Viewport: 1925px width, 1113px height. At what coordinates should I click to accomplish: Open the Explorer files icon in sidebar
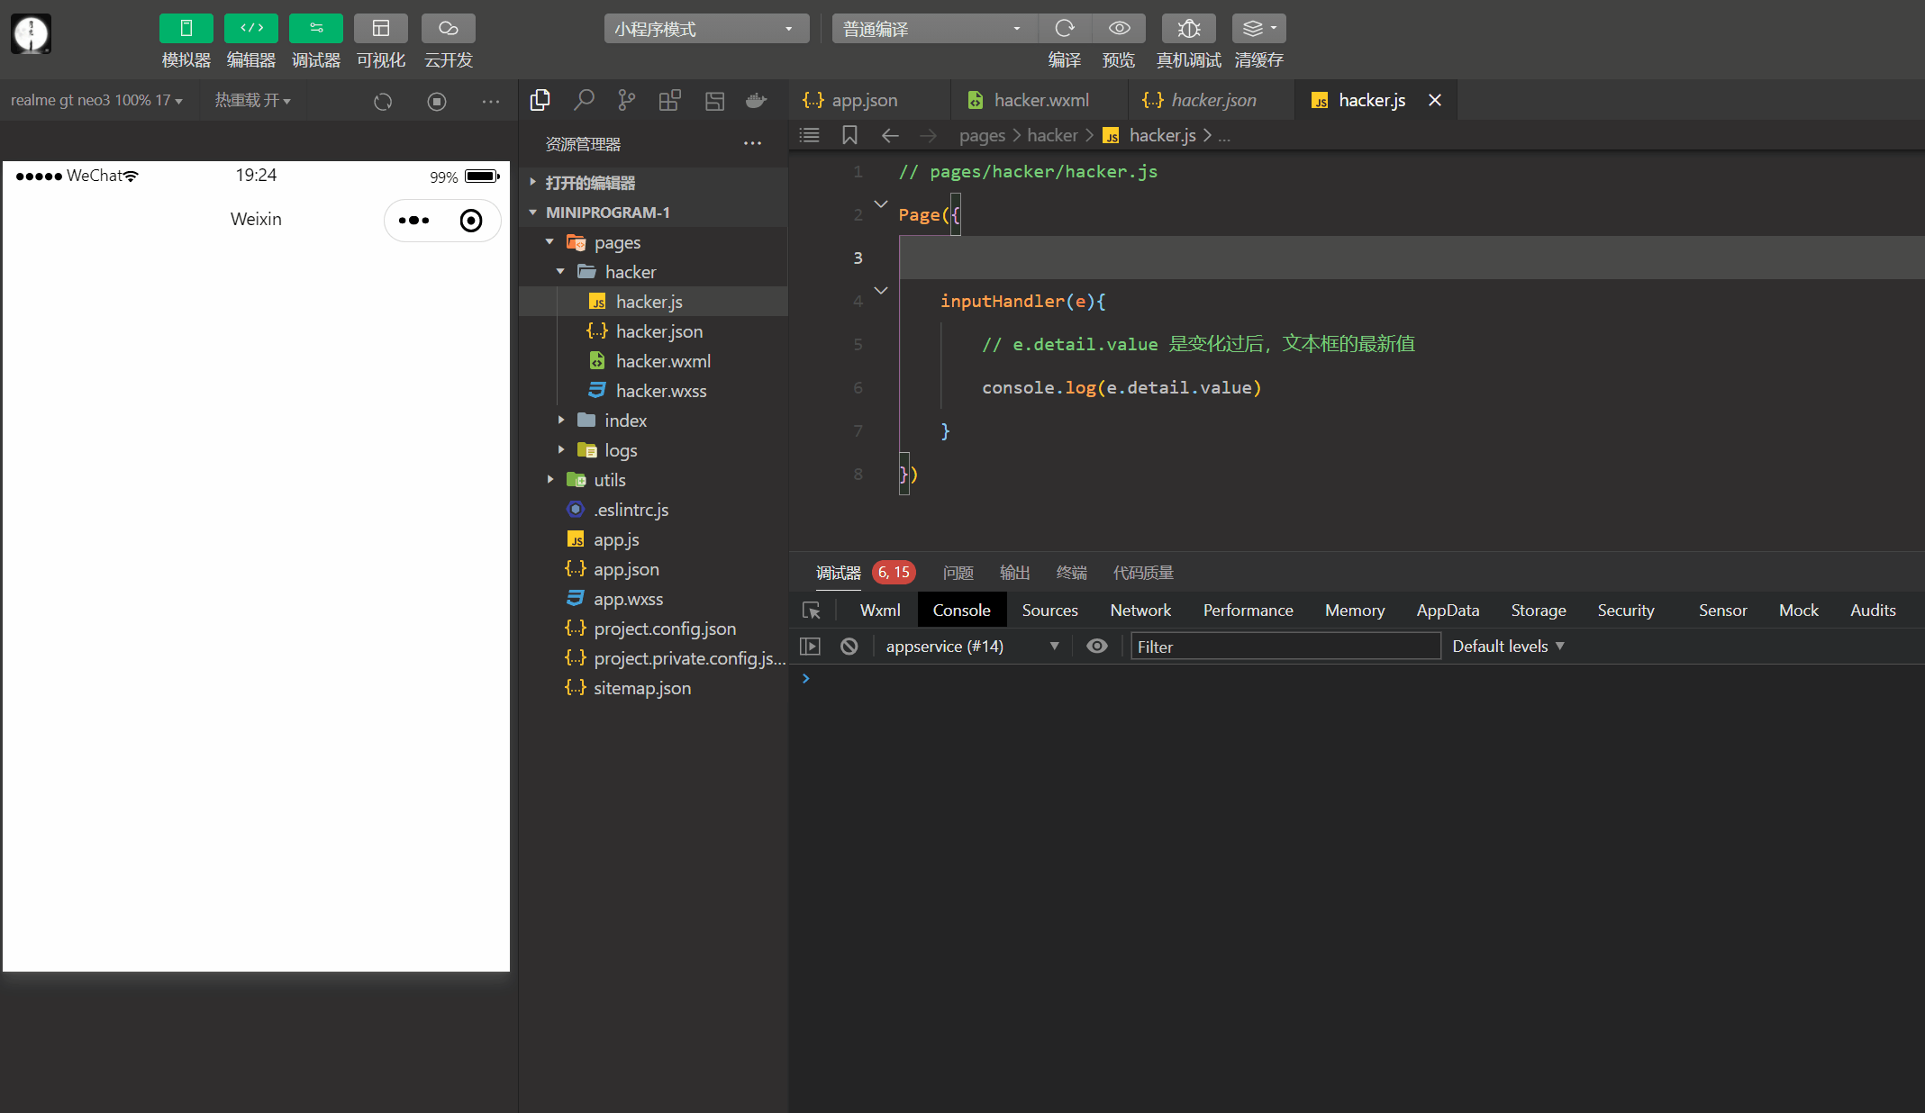coord(540,100)
